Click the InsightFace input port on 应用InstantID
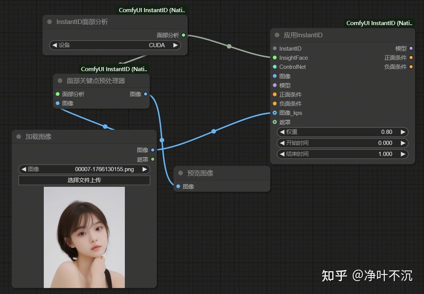Image resolution: width=424 pixels, height=294 pixels. tap(274, 57)
